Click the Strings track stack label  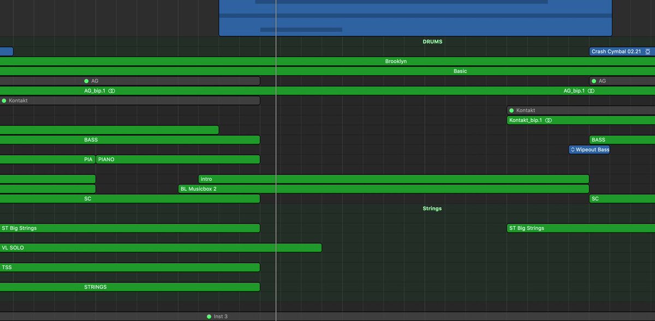pyautogui.click(x=432, y=209)
